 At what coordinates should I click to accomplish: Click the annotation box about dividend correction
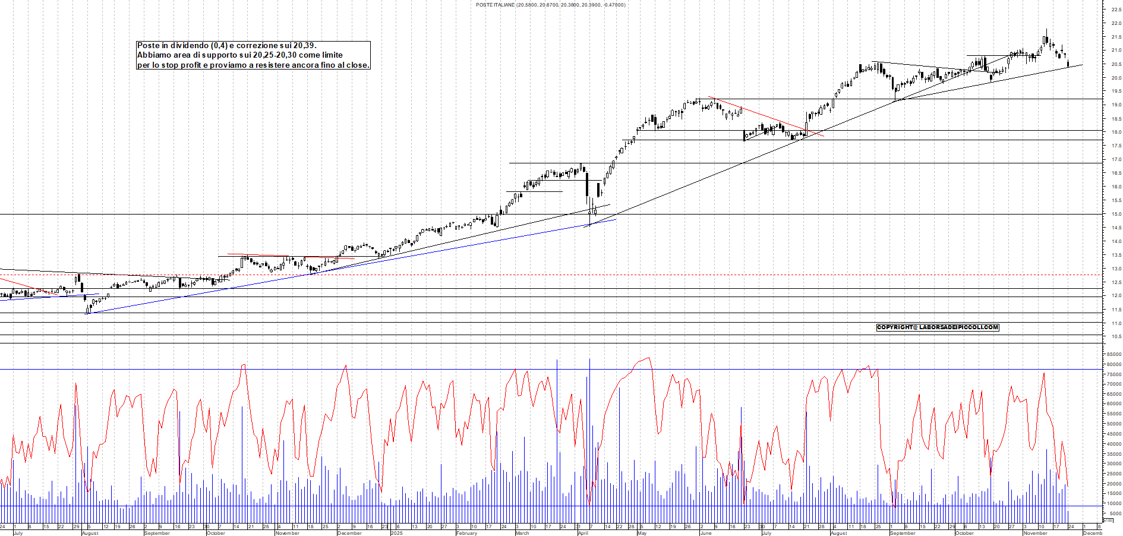pyautogui.click(x=253, y=55)
